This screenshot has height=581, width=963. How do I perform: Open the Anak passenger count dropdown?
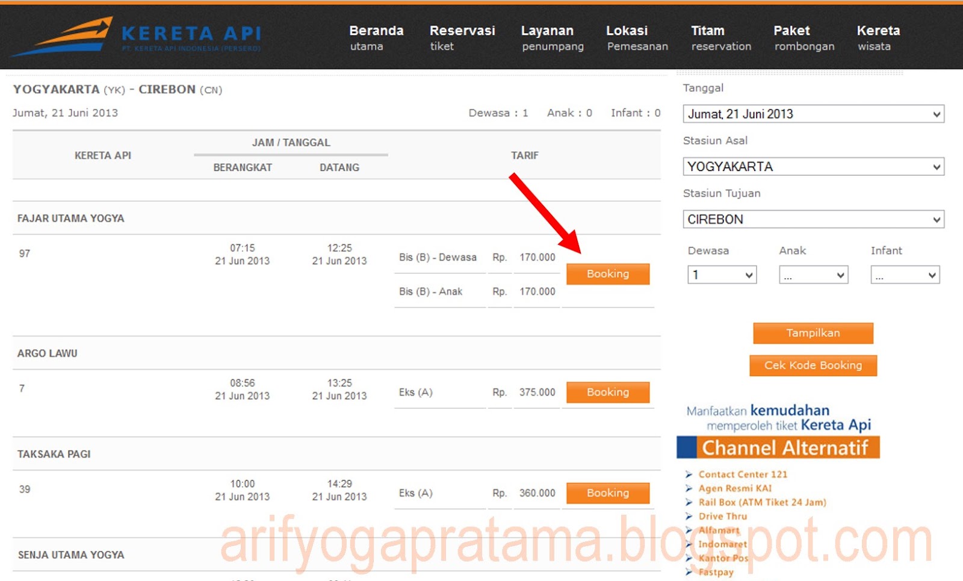tap(813, 275)
